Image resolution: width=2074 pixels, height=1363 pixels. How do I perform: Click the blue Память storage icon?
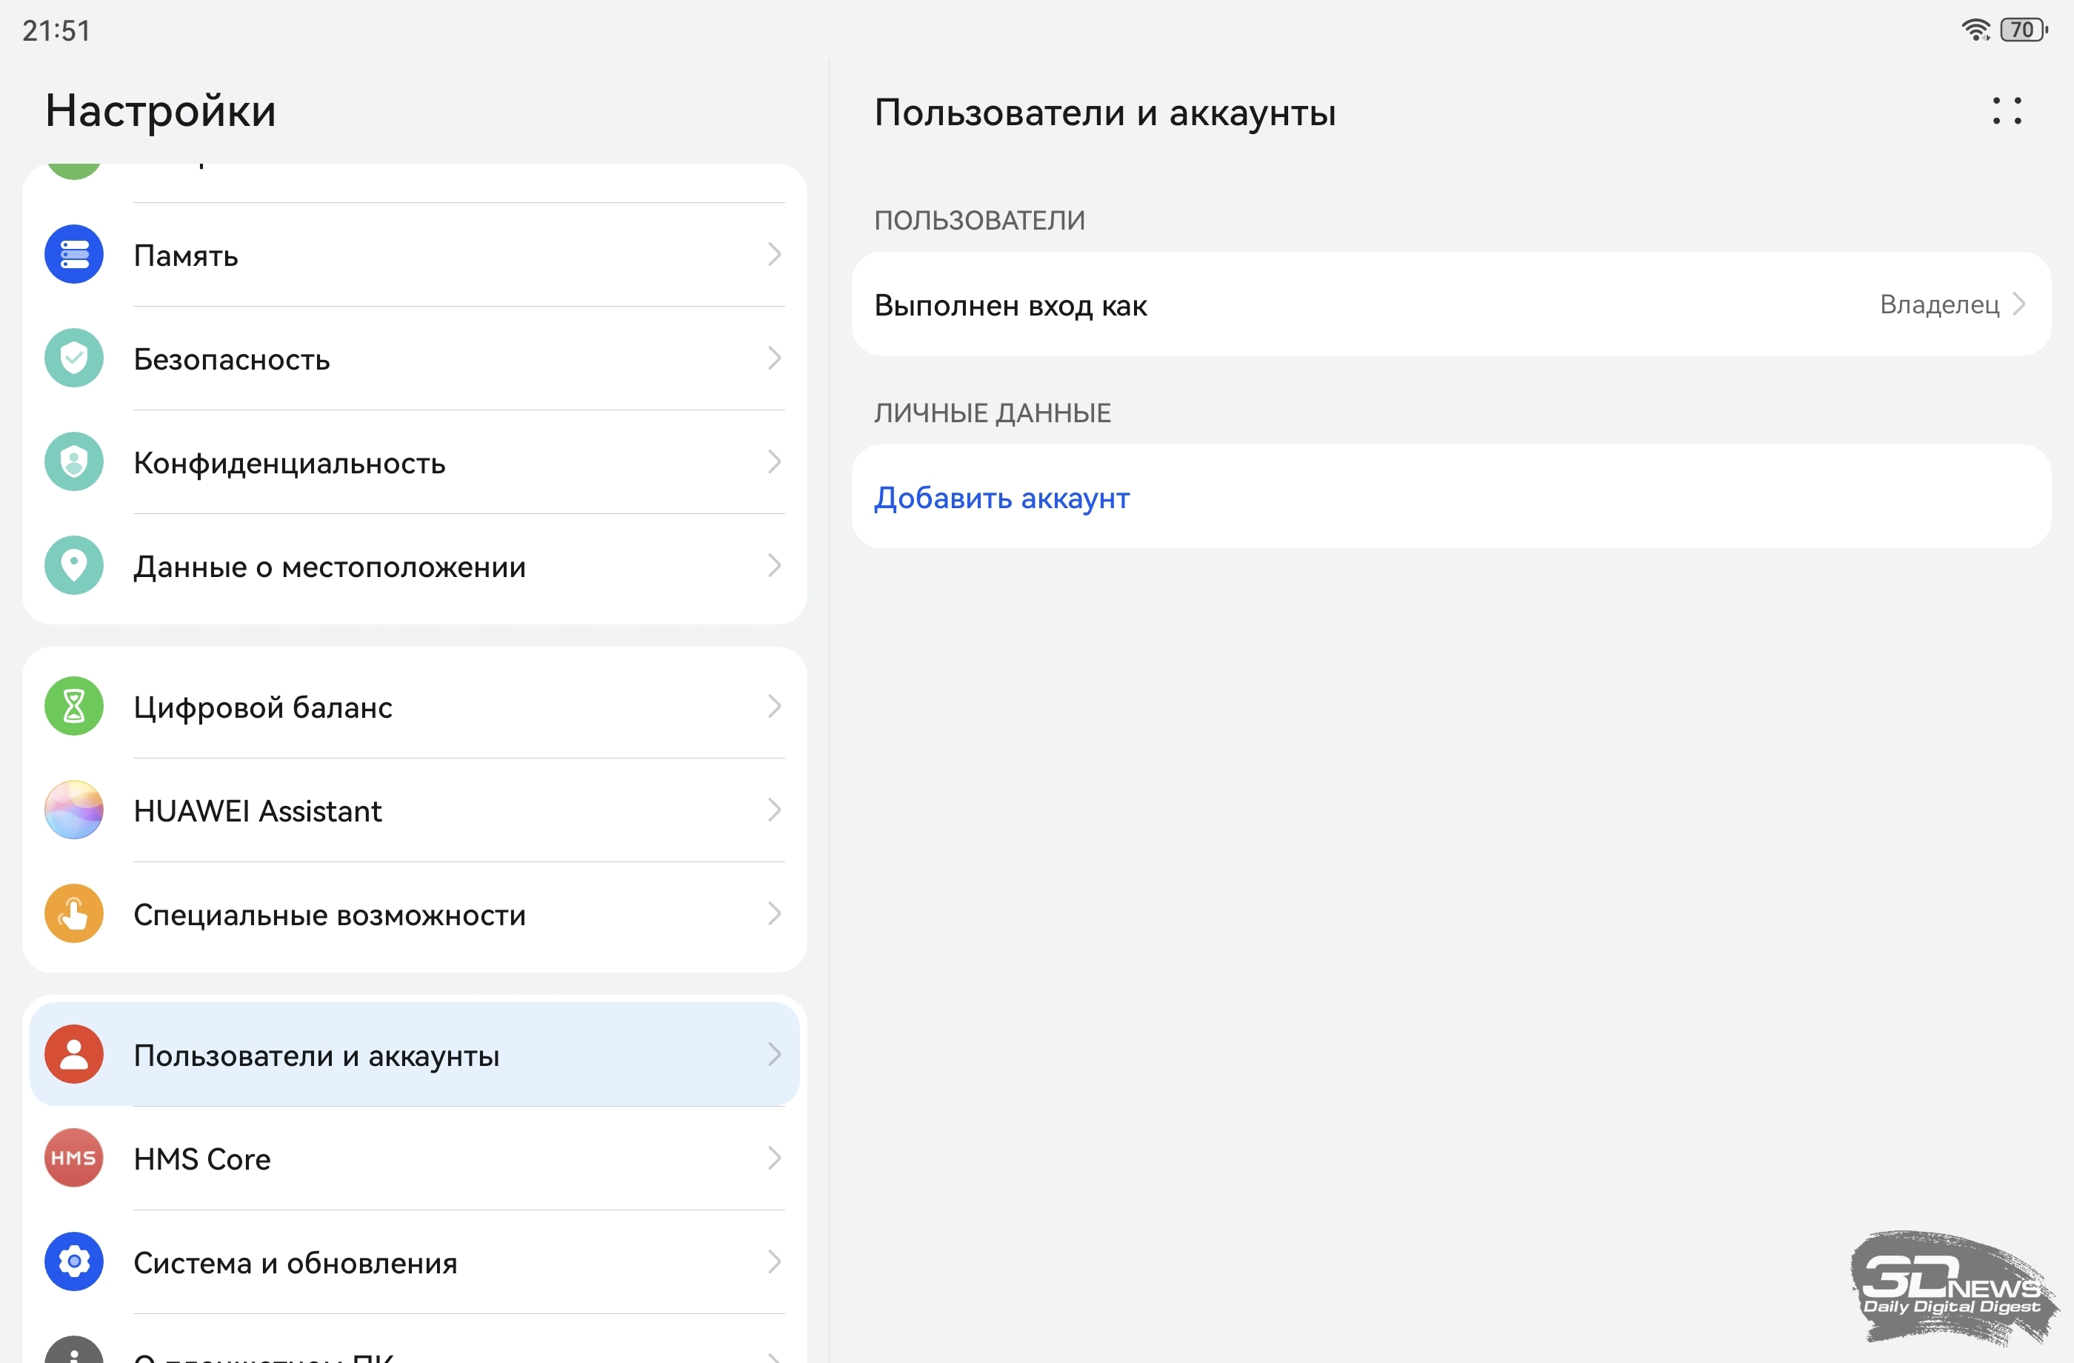(74, 255)
